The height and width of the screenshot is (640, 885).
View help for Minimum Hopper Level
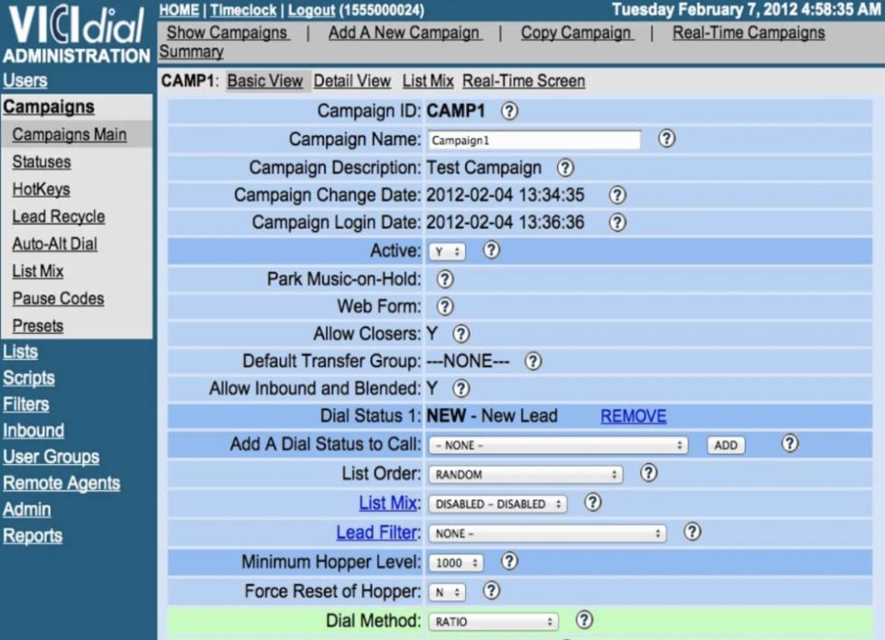(509, 561)
